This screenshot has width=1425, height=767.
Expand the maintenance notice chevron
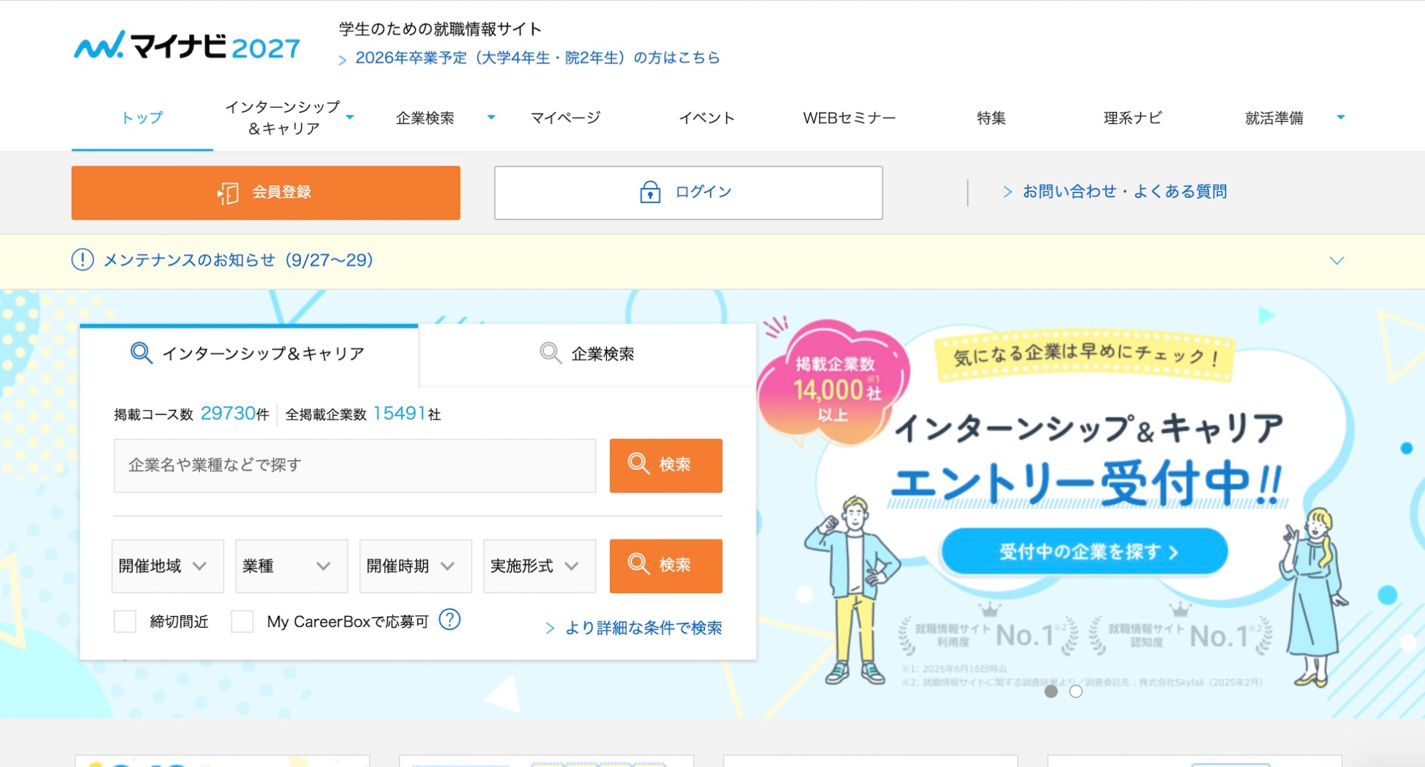tap(1336, 260)
